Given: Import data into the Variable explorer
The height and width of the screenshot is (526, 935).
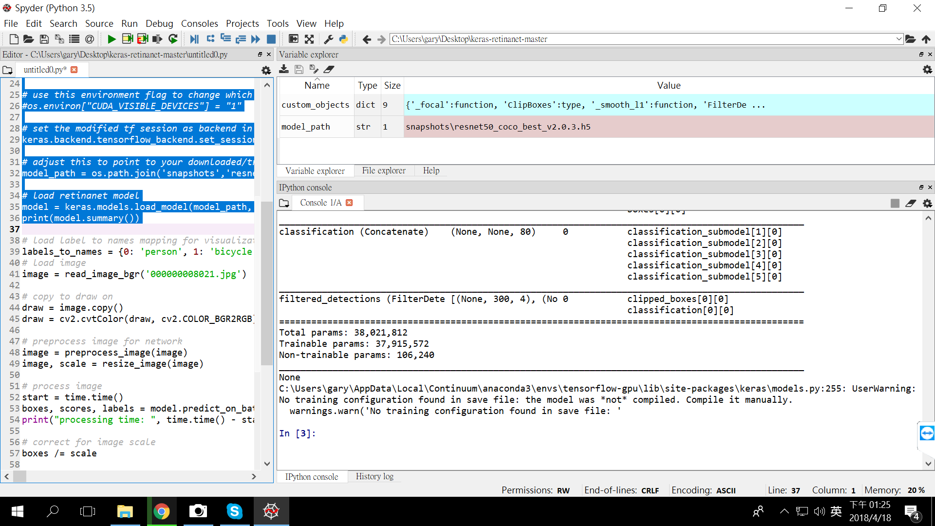Looking at the screenshot, I should (284, 69).
